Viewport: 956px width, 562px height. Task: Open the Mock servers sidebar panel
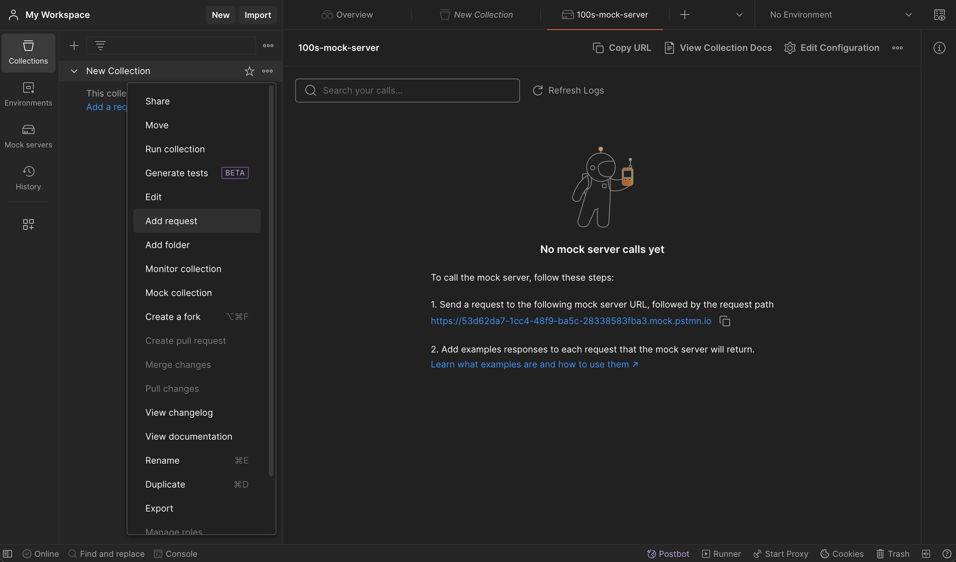coord(28,136)
